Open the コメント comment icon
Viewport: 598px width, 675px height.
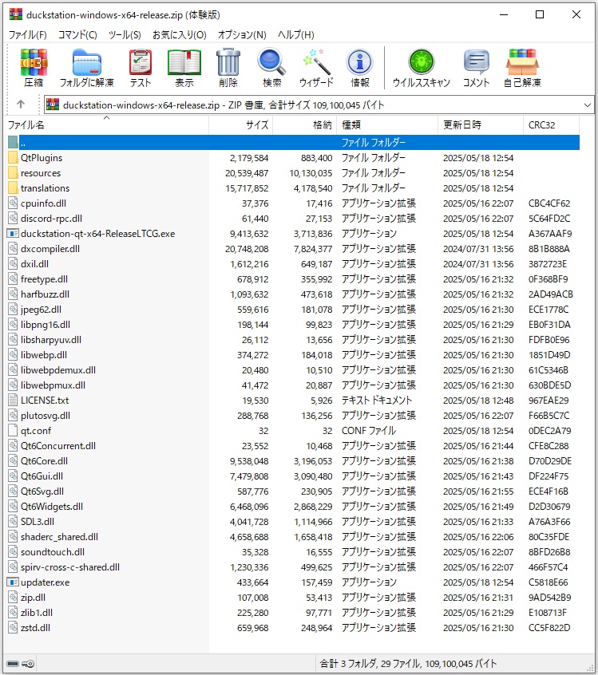click(x=476, y=62)
